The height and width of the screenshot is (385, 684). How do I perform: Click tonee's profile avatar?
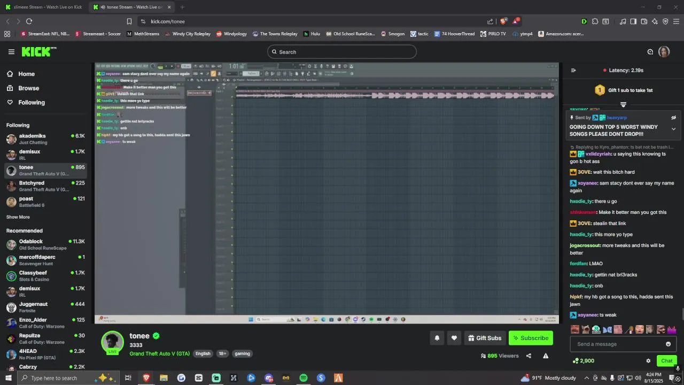tap(112, 342)
